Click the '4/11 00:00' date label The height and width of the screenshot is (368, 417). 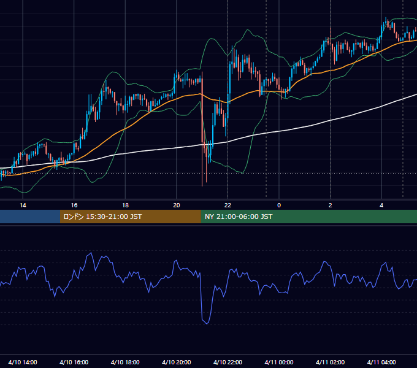point(279,362)
